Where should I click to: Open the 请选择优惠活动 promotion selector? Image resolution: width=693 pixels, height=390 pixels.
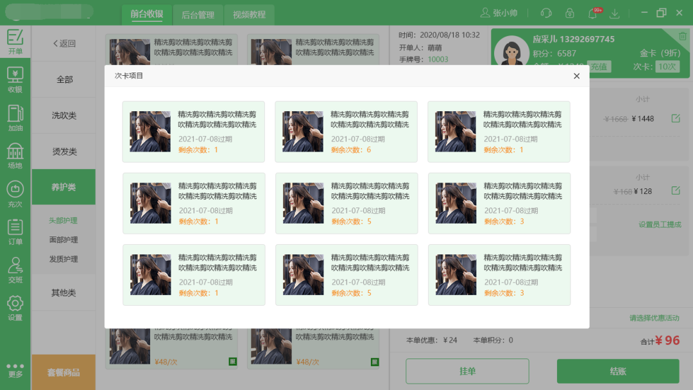click(654, 318)
